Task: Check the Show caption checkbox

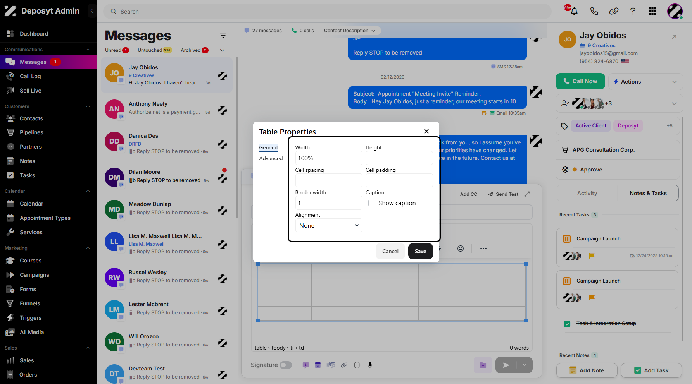Action: pyautogui.click(x=371, y=203)
